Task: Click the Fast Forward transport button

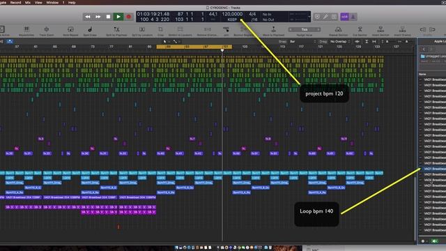Action: pos(98,17)
